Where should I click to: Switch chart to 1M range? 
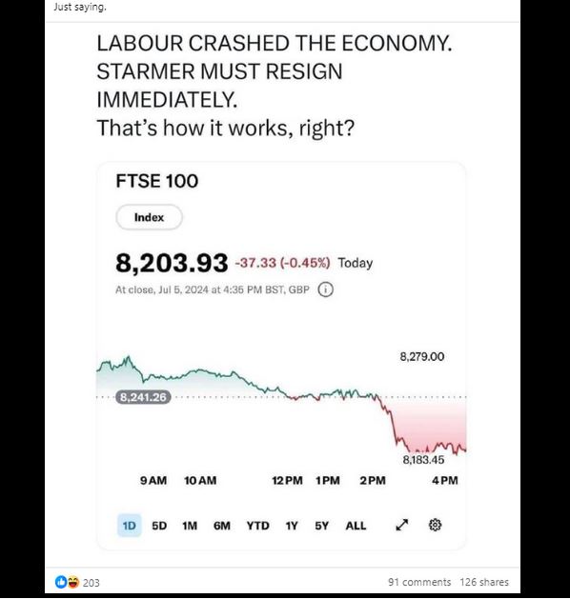click(x=190, y=526)
